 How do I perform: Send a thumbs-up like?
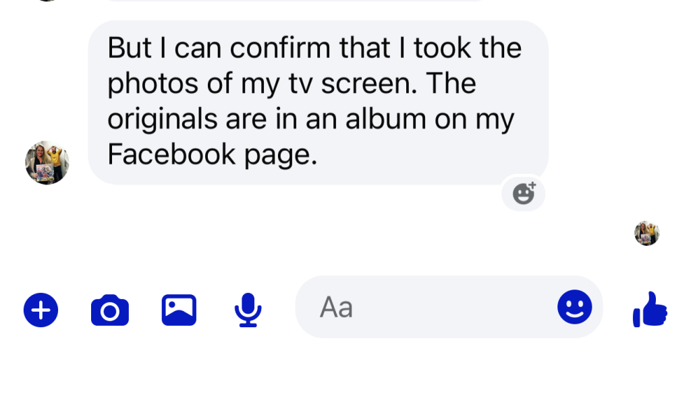click(x=650, y=310)
